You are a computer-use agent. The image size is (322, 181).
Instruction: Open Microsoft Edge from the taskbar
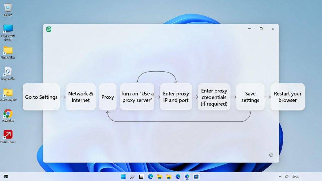tap(150, 177)
